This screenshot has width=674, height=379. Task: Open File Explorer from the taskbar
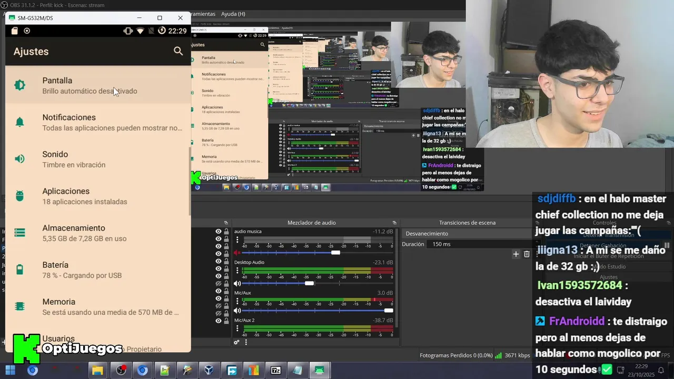point(97,370)
